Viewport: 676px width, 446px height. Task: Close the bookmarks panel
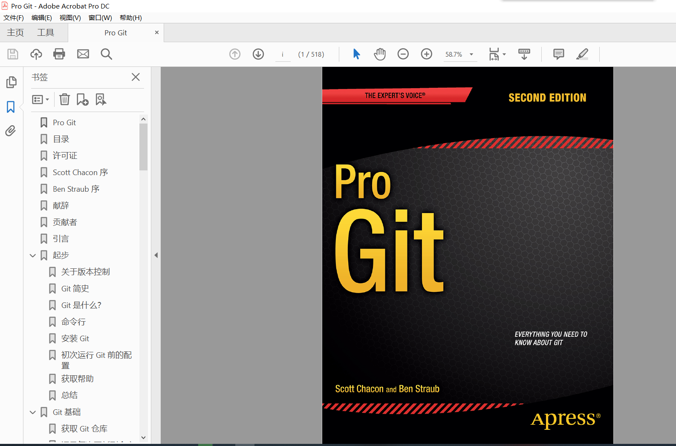[x=136, y=77]
